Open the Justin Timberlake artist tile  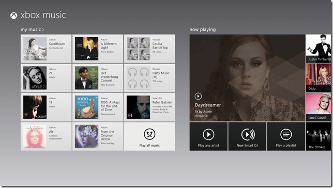[319, 49]
